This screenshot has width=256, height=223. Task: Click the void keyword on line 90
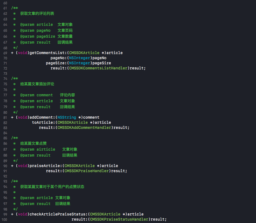(x=23, y=166)
